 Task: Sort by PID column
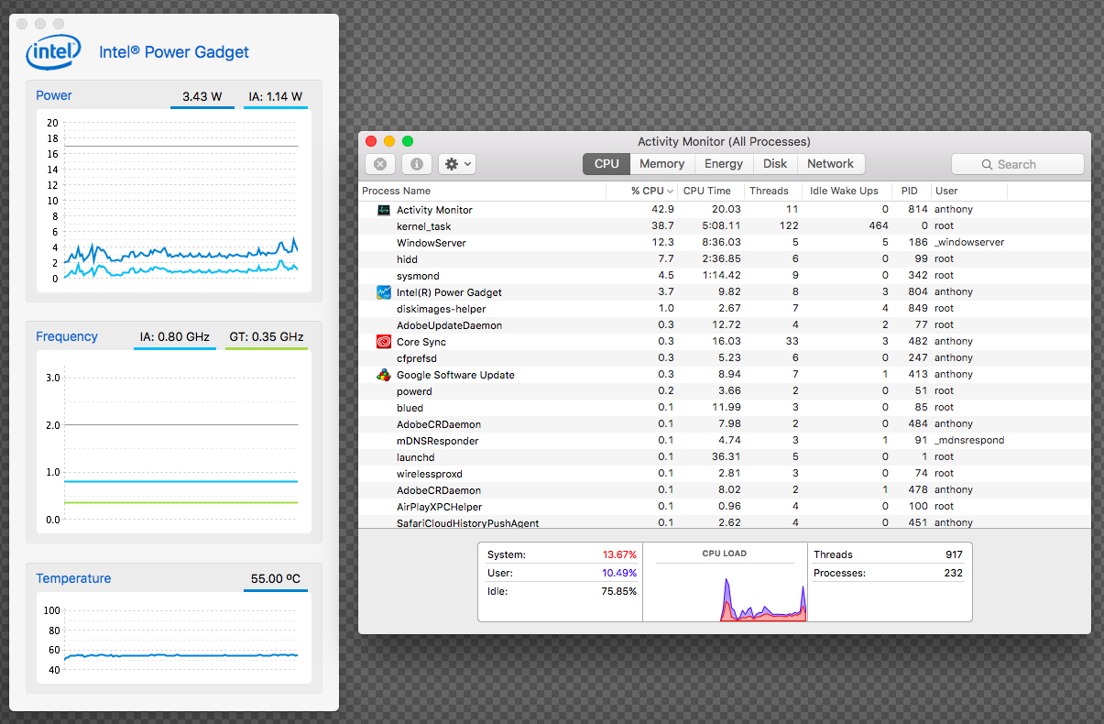pos(912,191)
